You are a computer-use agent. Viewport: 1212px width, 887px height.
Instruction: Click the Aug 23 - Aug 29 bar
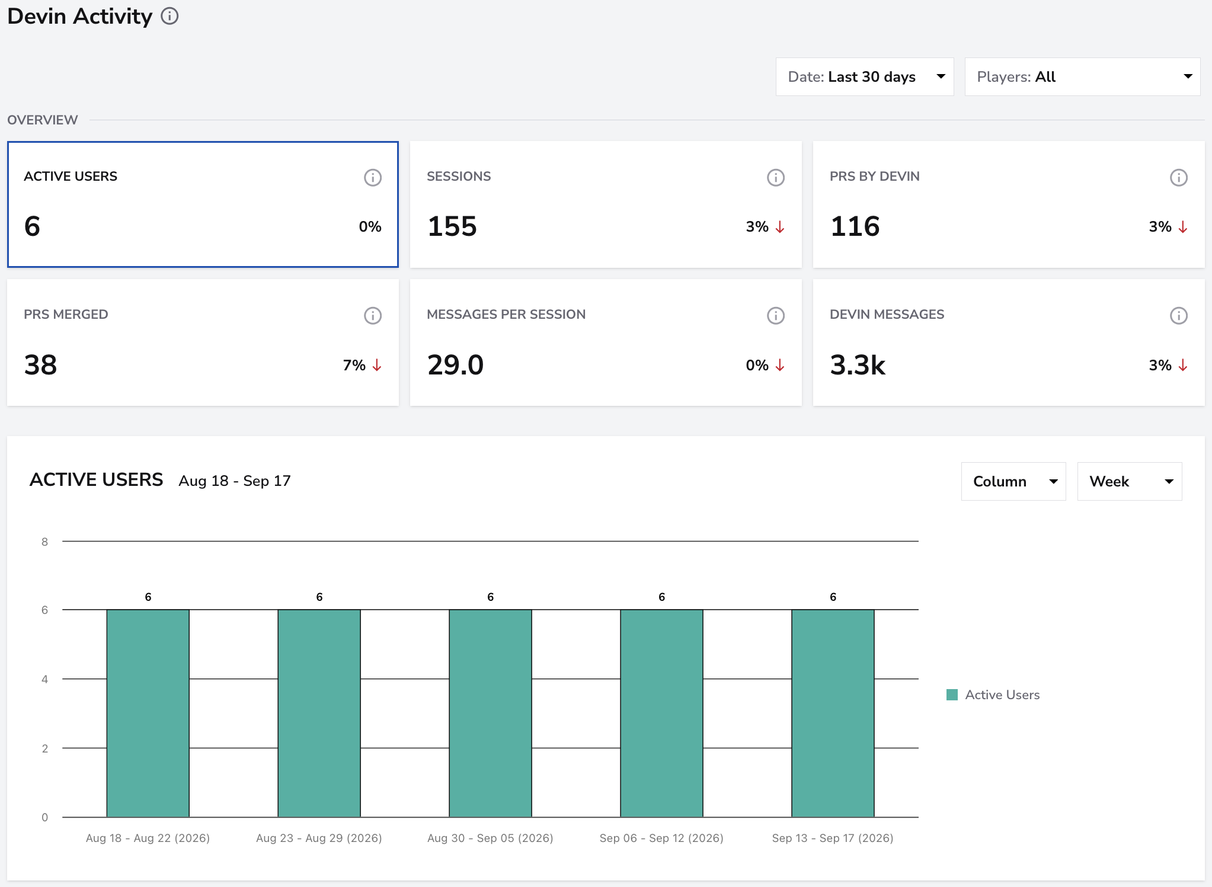coord(319,713)
